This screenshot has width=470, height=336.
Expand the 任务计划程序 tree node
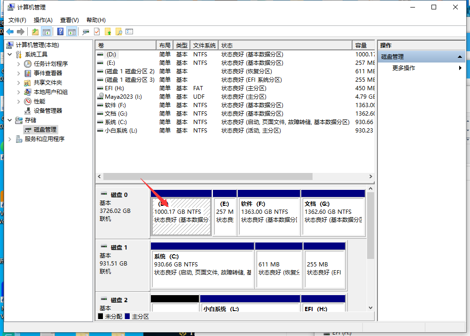[x=19, y=64]
